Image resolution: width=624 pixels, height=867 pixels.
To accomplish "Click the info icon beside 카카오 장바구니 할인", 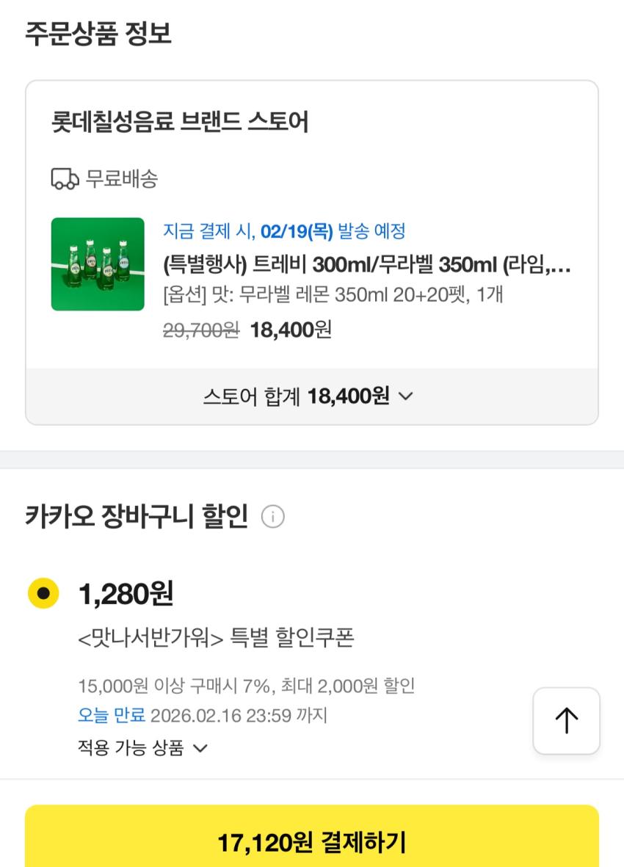I will coord(272,518).
